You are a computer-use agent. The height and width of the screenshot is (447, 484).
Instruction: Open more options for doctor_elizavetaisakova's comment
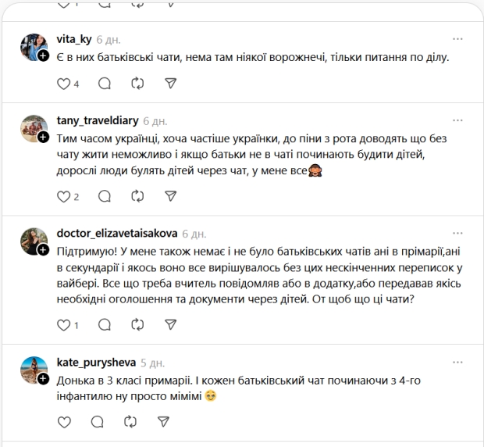(458, 233)
